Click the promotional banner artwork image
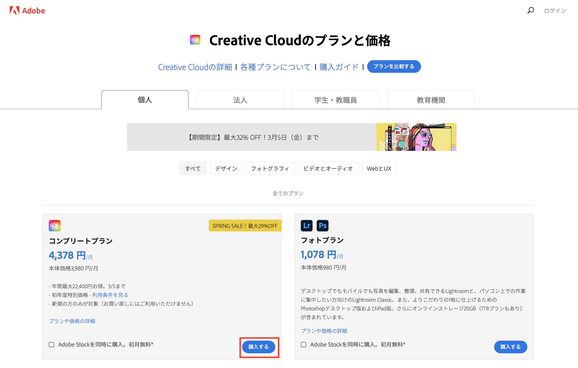This screenshot has height=368, width=578. coord(416,137)
